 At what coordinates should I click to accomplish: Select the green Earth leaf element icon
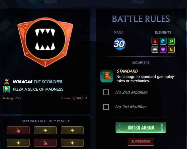point(171,41)
